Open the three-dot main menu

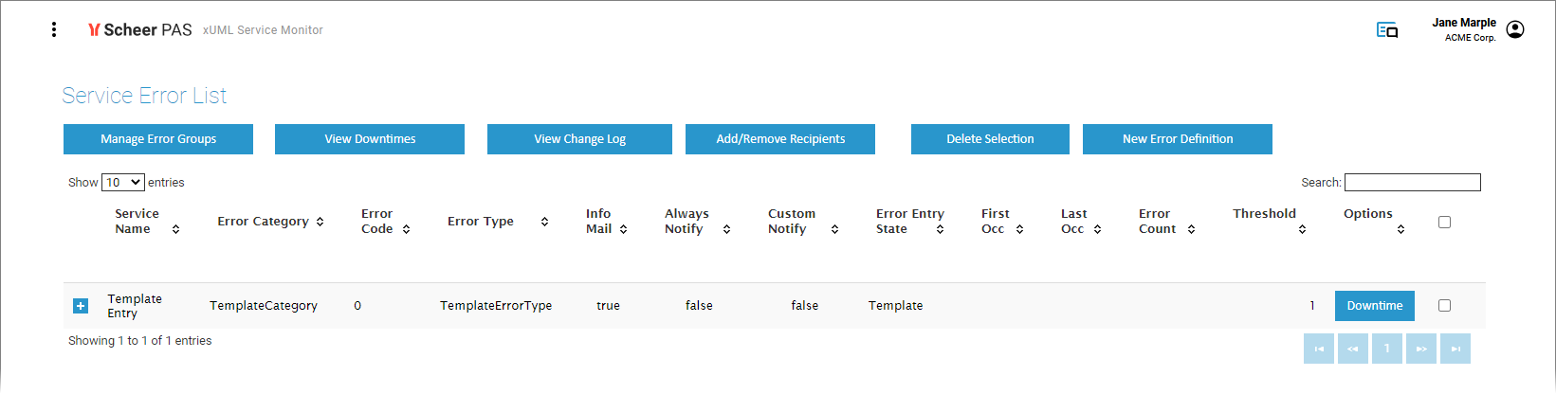click(x=54, y=29)
